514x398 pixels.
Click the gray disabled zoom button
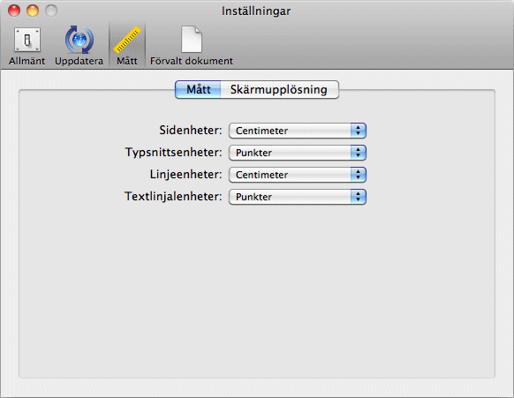[51, 11]
